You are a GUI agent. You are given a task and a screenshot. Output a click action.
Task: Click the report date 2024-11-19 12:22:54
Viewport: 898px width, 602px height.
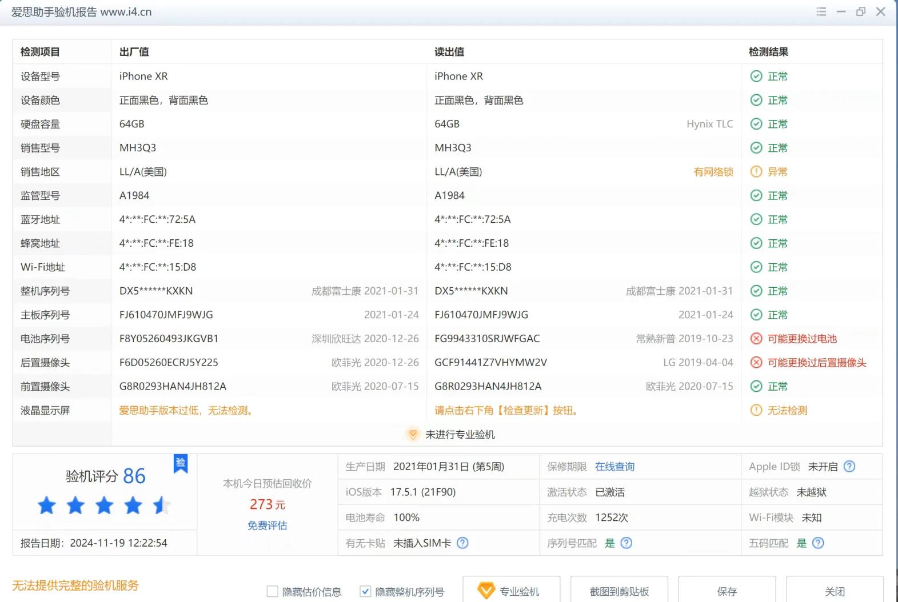click(118, 543)
